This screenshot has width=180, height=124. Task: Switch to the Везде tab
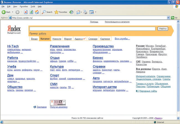click(x=34, y=39)
